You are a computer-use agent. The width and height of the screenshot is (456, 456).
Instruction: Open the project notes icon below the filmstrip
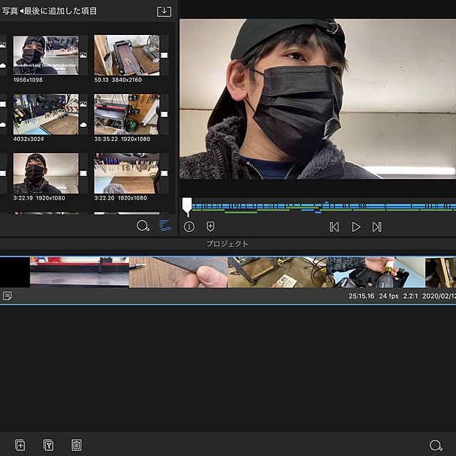pos(7,295)
